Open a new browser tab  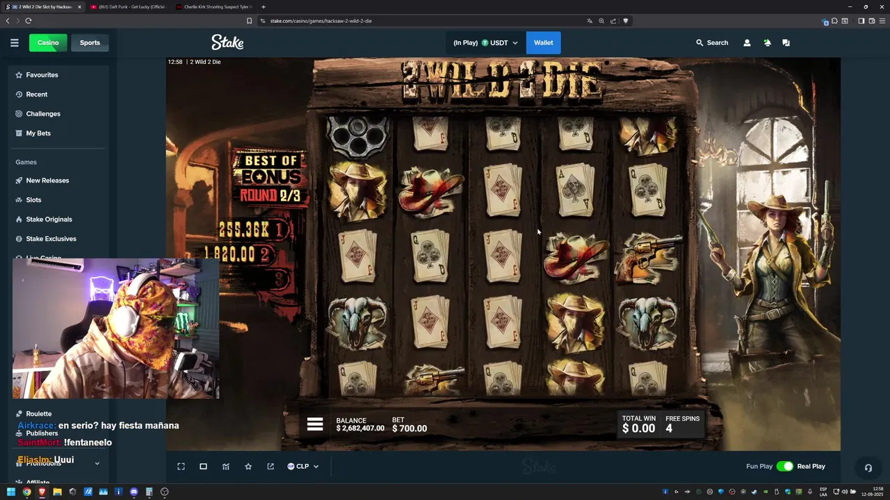coord(263,6)
